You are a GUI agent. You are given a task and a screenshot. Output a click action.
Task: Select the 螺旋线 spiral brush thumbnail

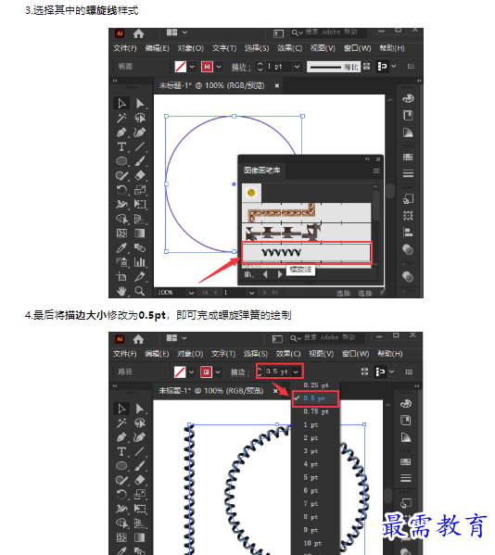pos(307,252)
